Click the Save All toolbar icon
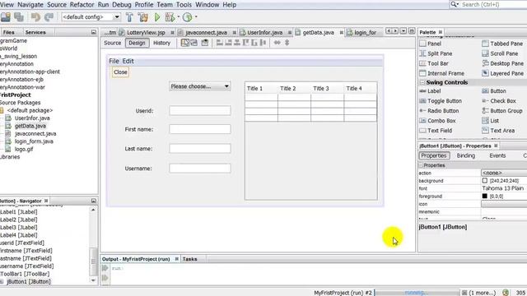The width and height of the screenshot is (527, 296). coord(19,17)
